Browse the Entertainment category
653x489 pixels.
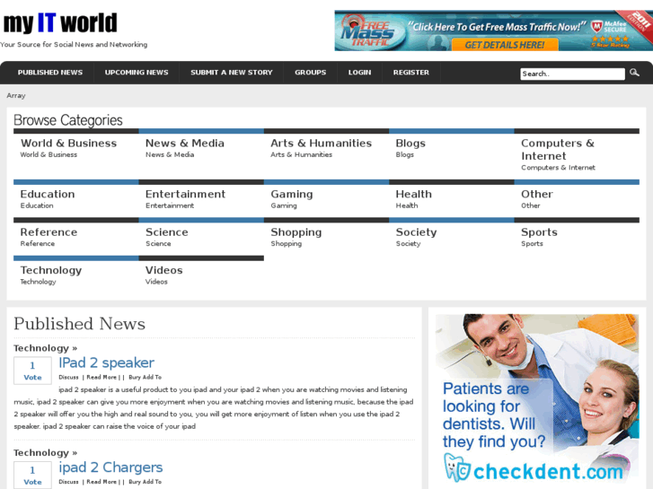[185, 195]
